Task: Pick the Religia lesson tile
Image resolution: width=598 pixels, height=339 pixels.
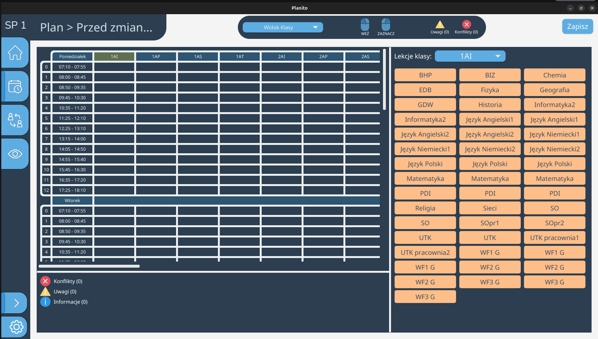Action: tap(425, 208)
